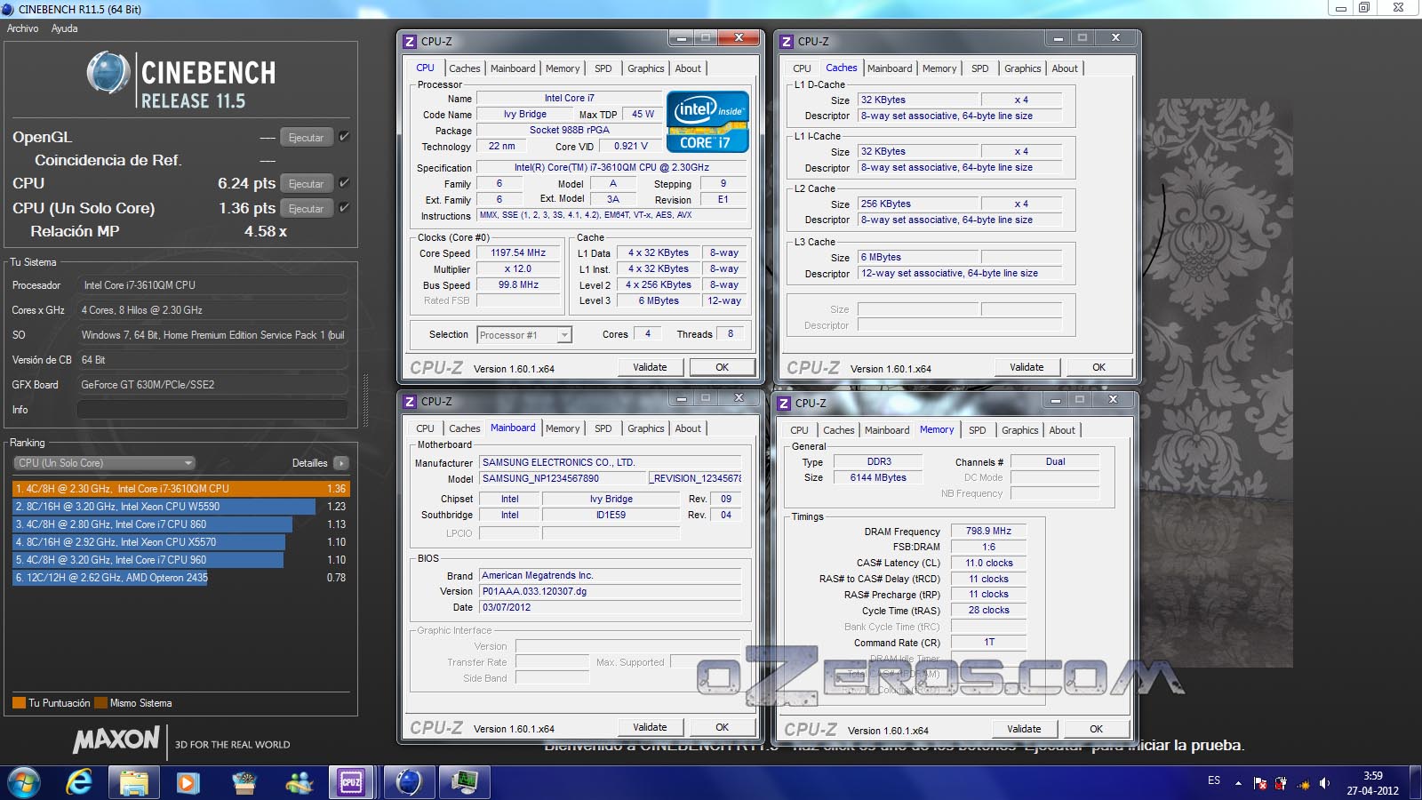Click the L3 Cache Size 6 MBytes value
Screen dimensions: 1422x800
click(x=917, y=257)
